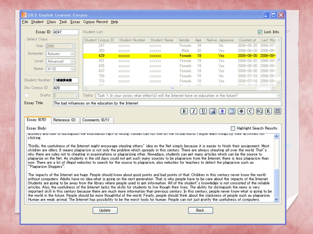This screenshot has width=313, height=234.
Task: Select the Essay (675) tab
Action: [37, 120]
